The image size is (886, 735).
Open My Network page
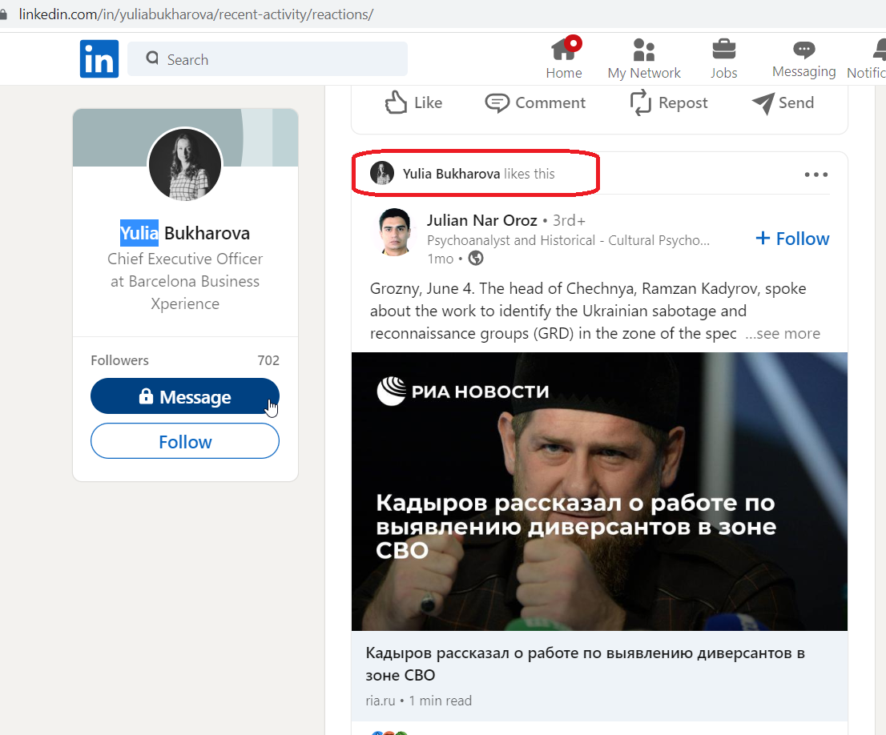coord(643,58)
